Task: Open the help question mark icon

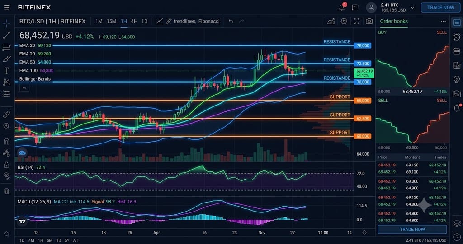Action: point(457,237)
